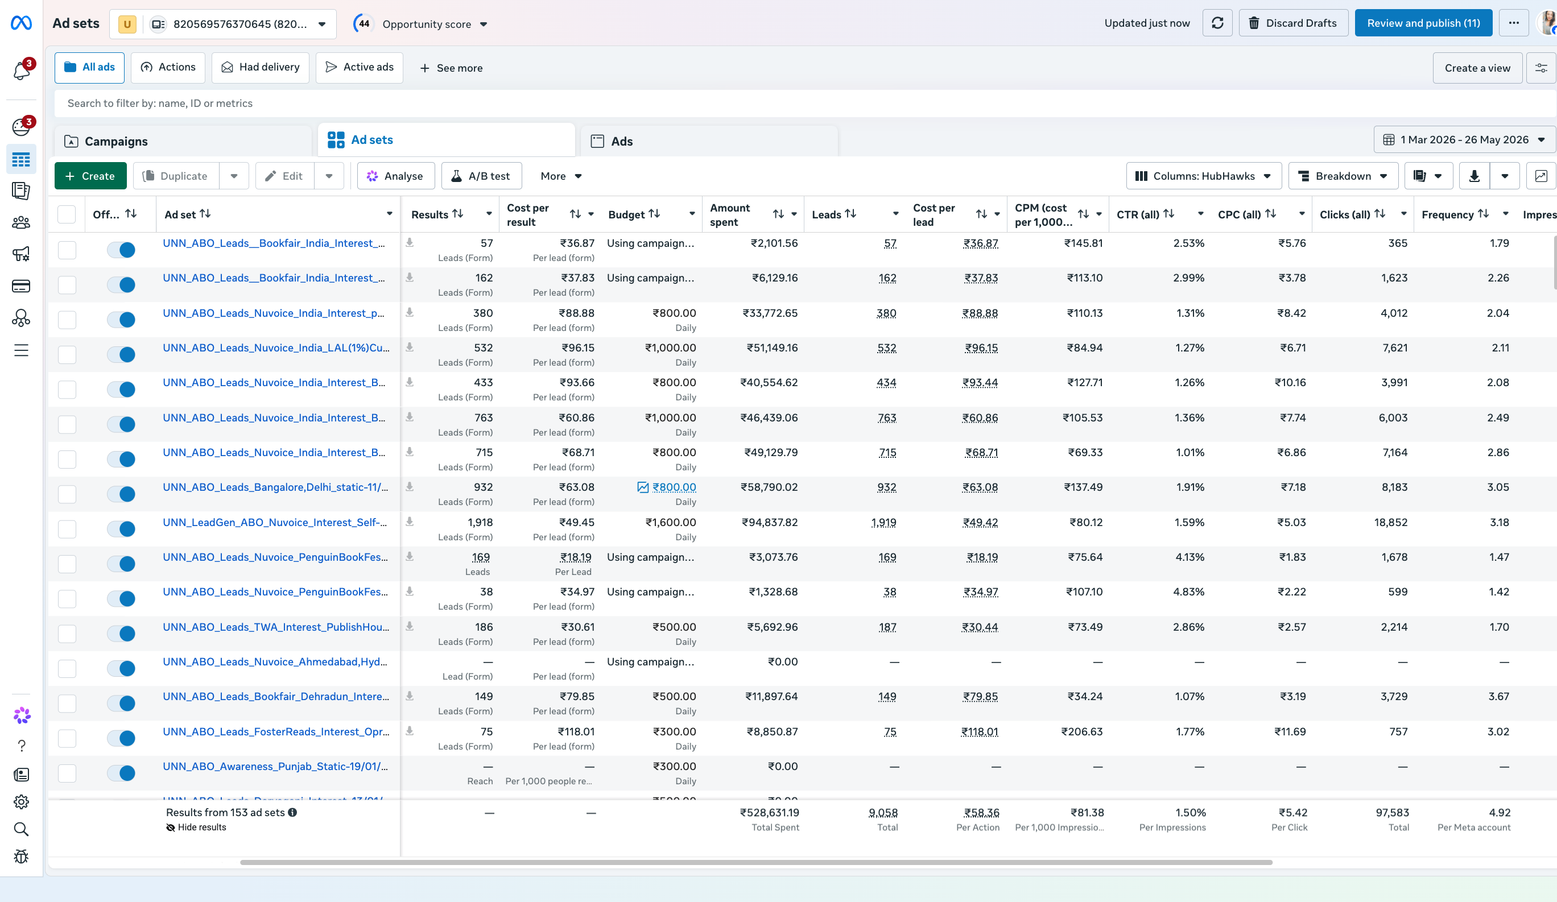1557x902 pixels.
Task: Click Review and publish (11) button
Action: tap(1423, 23)
